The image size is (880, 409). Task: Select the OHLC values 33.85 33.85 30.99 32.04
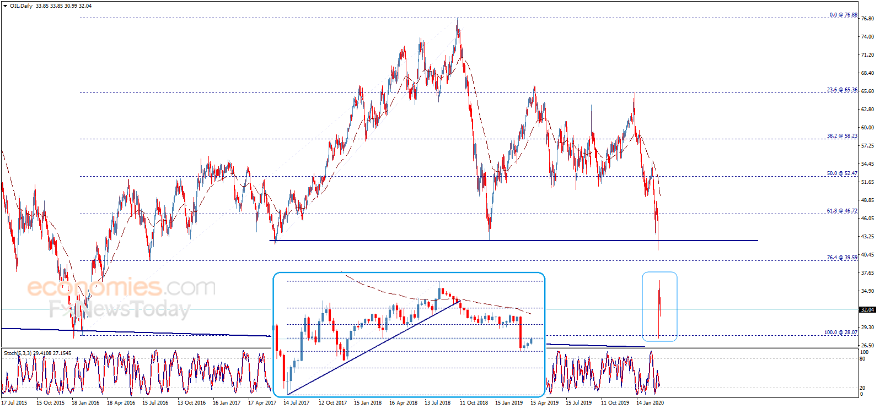63,6
